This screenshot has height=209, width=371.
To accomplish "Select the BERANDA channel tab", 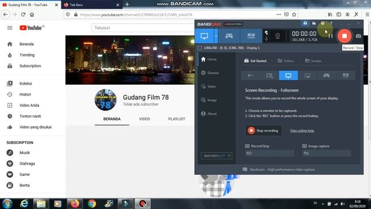I will [x=112, y=119].
